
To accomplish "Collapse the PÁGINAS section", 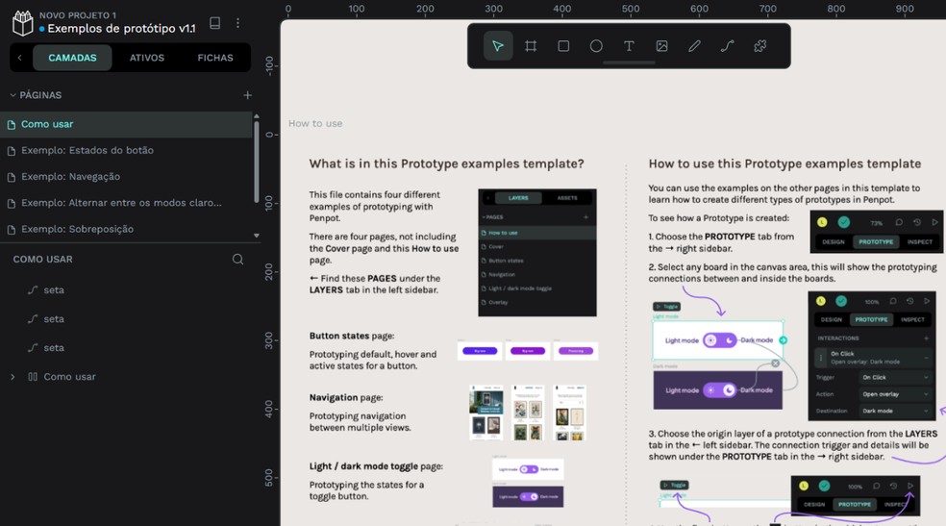I will click(x=12, y=95).
